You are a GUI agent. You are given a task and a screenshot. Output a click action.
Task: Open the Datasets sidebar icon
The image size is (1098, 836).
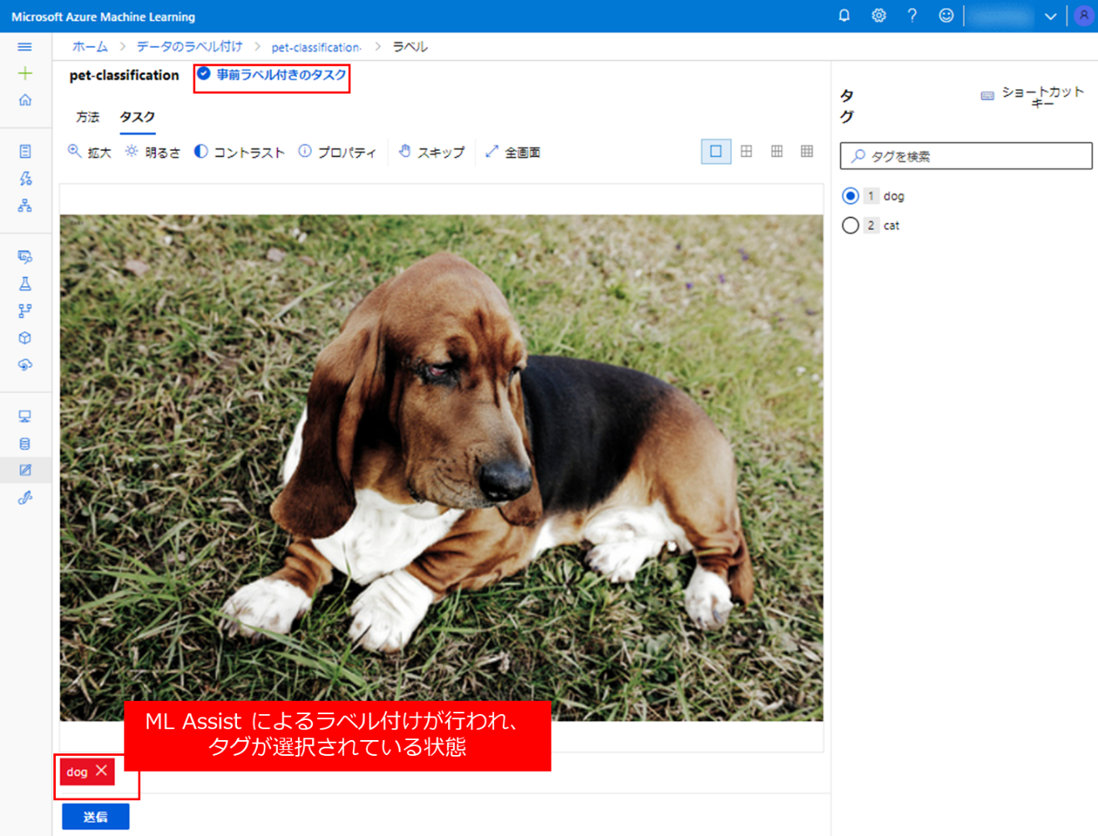pos(25,257)
